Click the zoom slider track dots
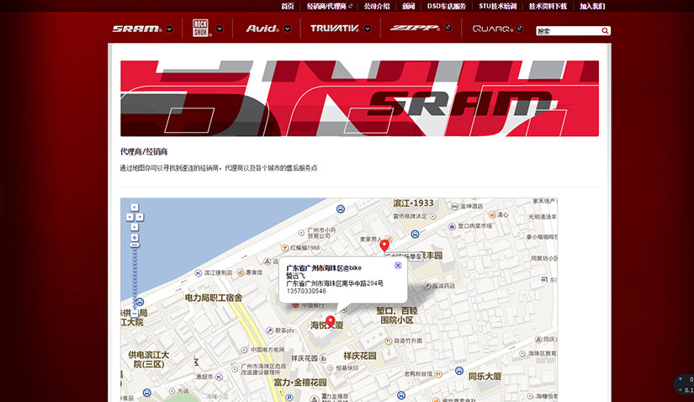 [x=135, y=278]
